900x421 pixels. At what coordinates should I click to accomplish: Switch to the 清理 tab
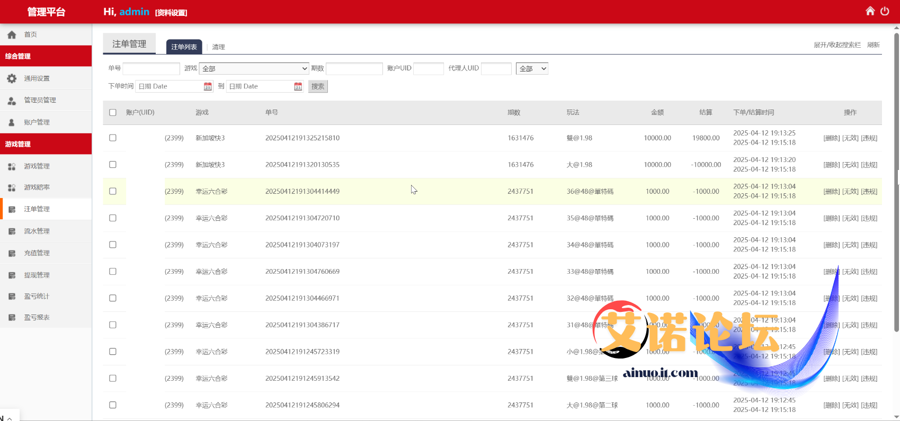point(219,47)
